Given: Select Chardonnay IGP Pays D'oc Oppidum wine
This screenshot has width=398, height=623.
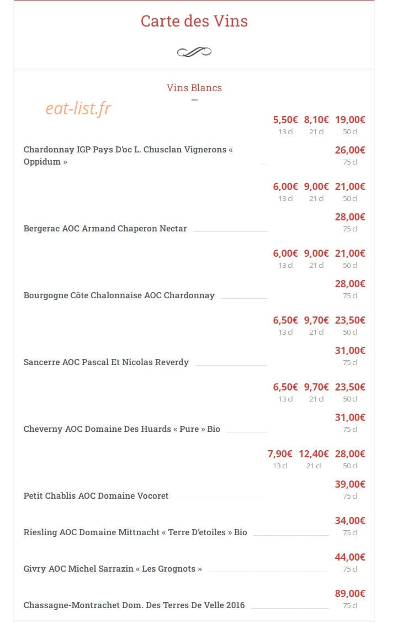Looking at the screenshot, I should (x=128, y=156).
